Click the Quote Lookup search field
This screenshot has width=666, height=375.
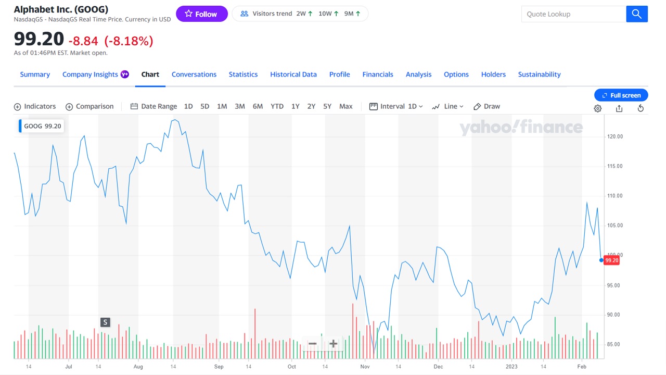(574, 14)
